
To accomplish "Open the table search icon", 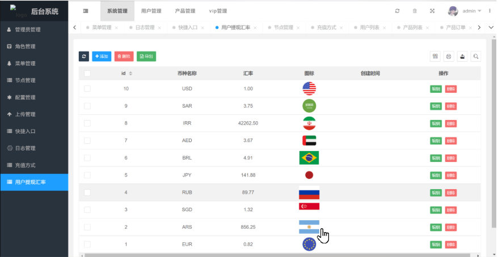I will [x=476, y=57].
